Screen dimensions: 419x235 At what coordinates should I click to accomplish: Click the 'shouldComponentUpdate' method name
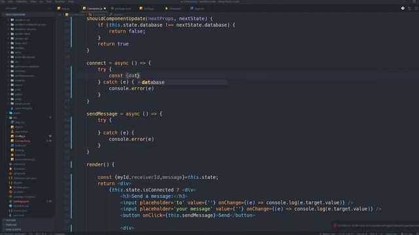[x=116, y=19]
